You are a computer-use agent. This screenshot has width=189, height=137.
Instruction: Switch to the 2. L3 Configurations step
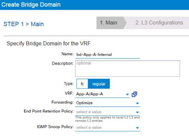159,23
